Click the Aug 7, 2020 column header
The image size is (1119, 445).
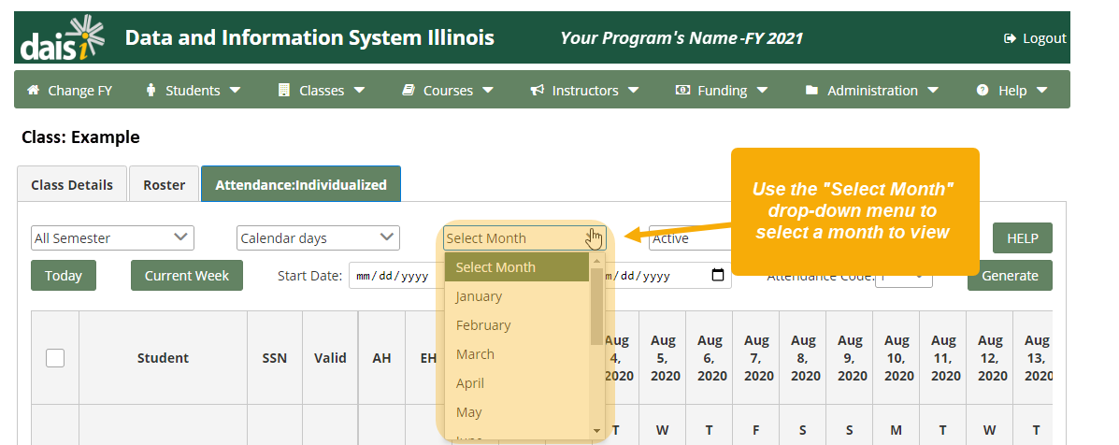coord(756,358)
